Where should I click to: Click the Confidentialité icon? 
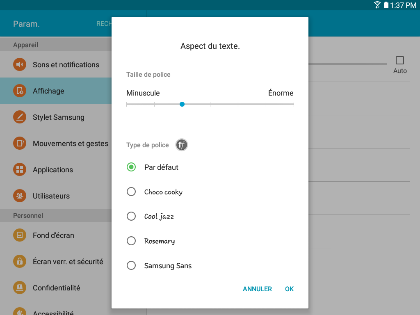pyautogui.click(x=20, y=288)
